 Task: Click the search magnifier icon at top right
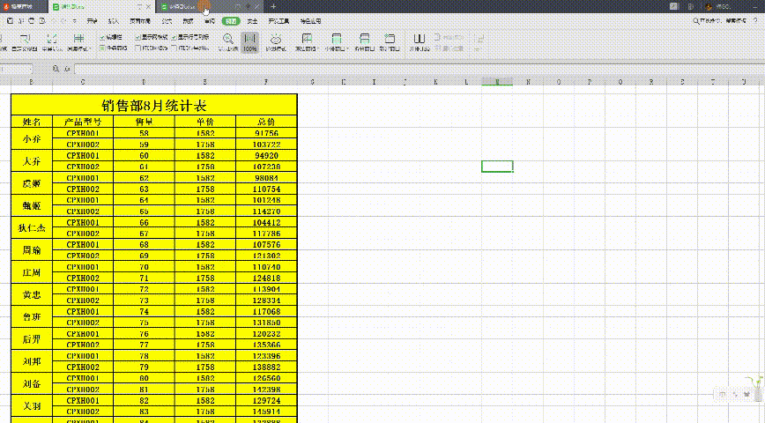[695, 21]
